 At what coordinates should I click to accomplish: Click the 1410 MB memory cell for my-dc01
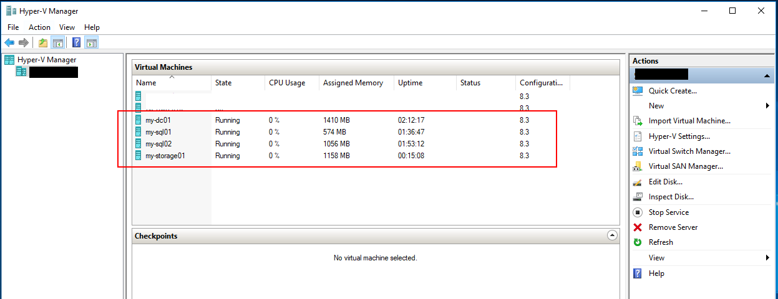[337, 120]
